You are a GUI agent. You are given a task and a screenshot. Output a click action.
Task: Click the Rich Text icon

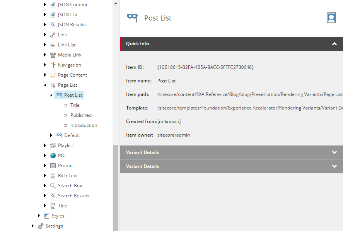53,176
